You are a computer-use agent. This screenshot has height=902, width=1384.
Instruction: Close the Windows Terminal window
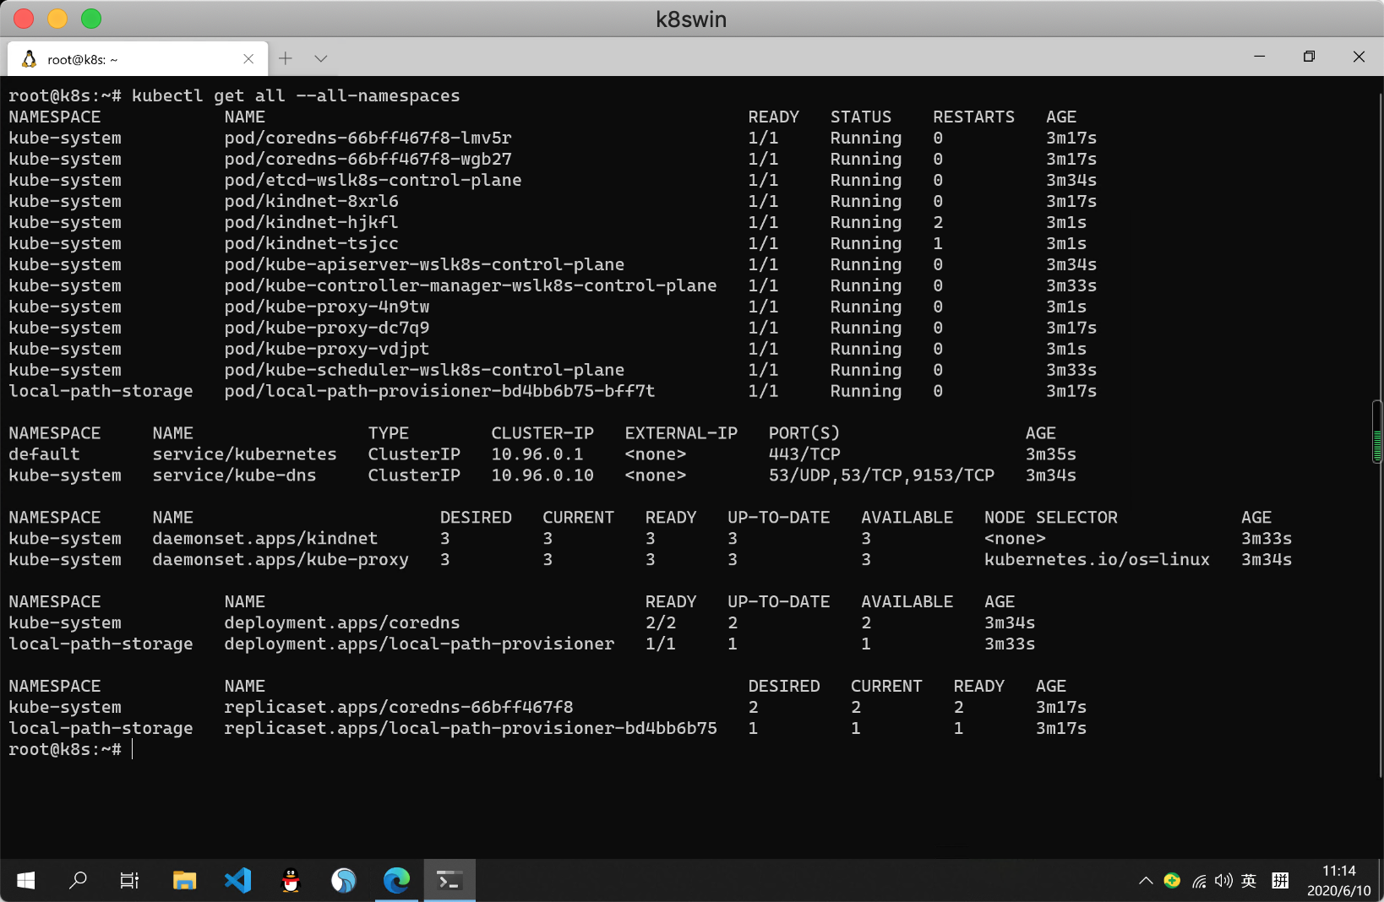tap(1359, 57)
